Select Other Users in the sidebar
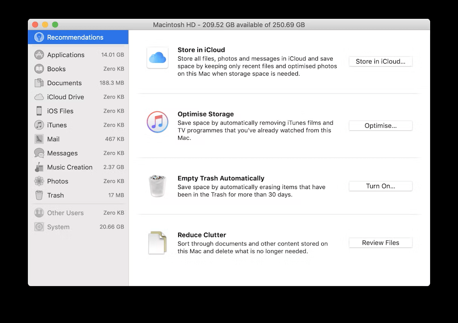This screenshot has height=323, width=458. pyautogui.click(x=65, y=213)
